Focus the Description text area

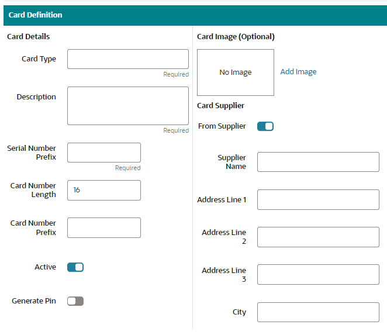[x=128, y=106]
